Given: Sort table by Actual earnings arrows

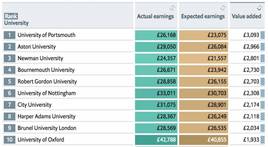Looking at the screenshot, I should pos(172,8).
